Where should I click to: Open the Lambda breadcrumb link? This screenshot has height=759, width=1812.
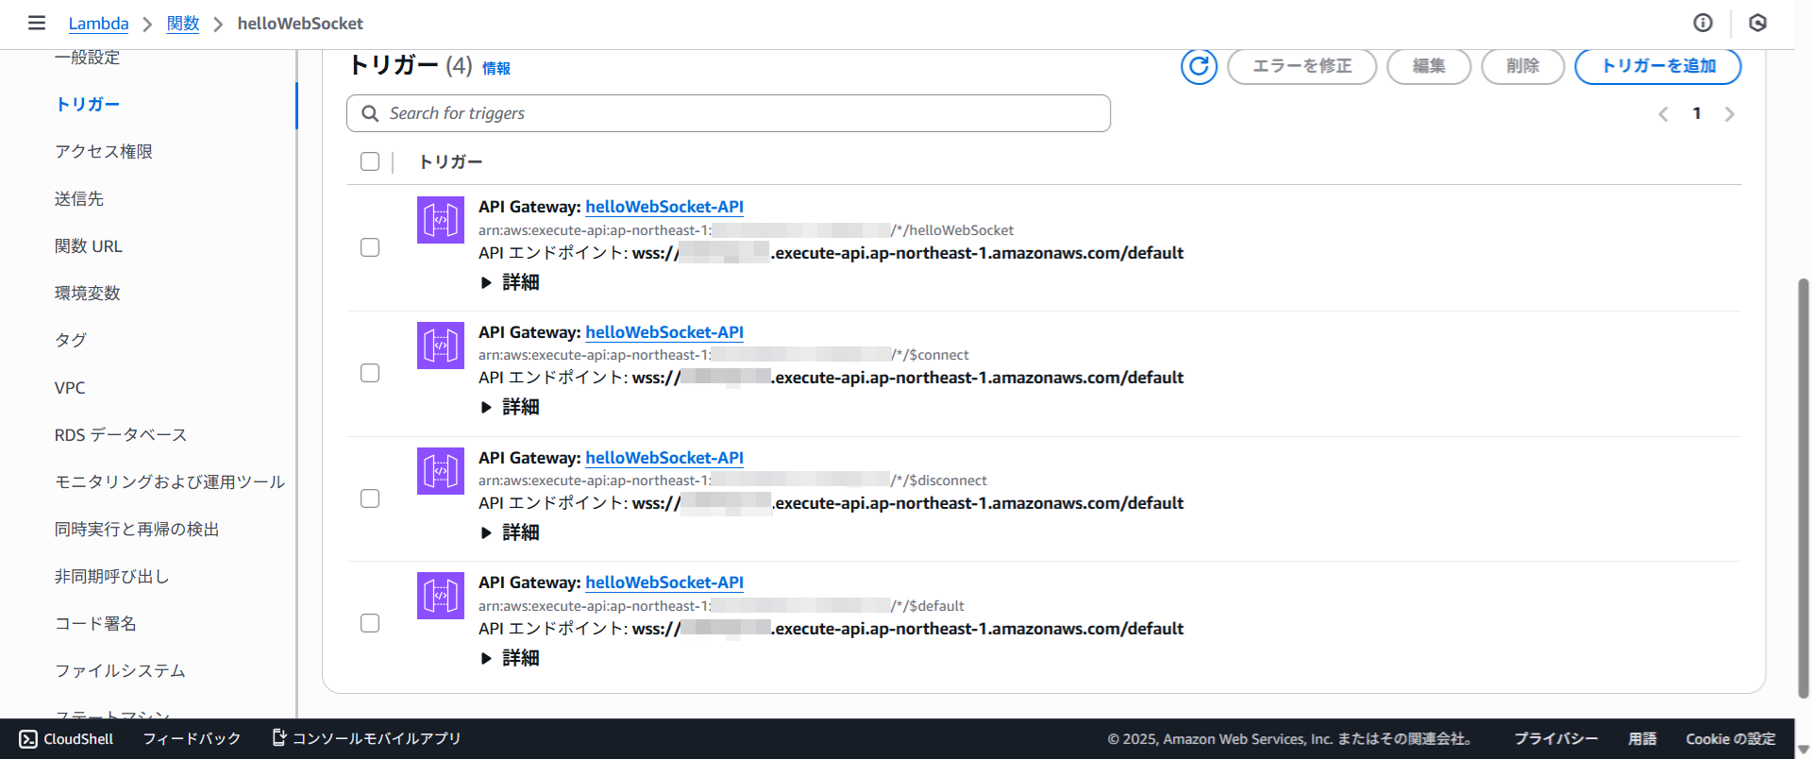coord(98,24)
